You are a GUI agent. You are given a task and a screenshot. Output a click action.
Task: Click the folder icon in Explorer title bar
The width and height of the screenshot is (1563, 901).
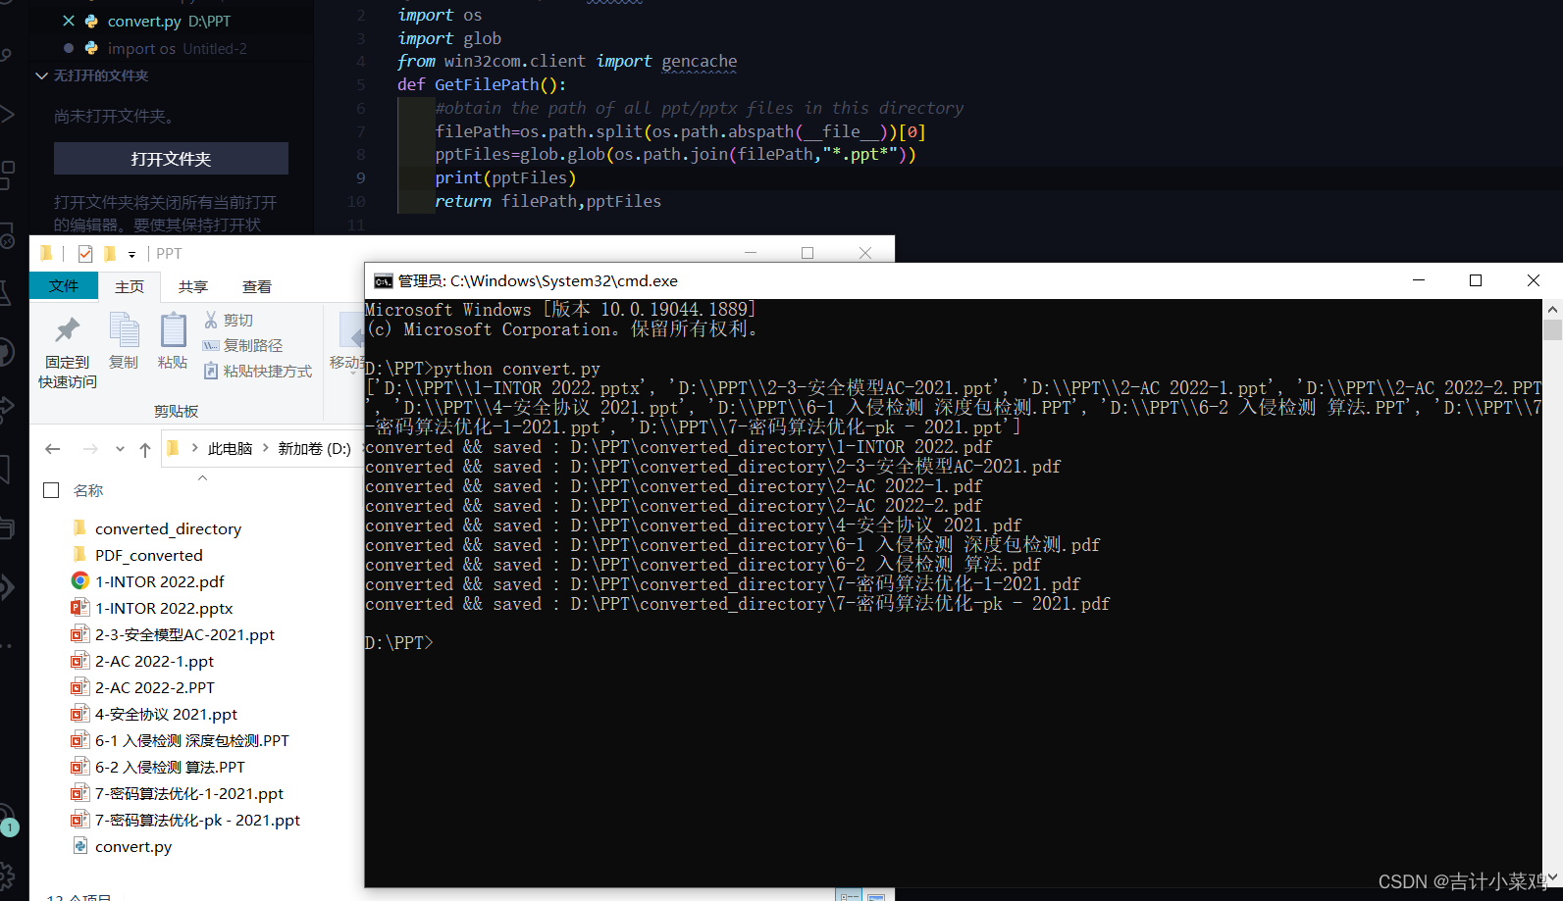click(x=46, y=254)
